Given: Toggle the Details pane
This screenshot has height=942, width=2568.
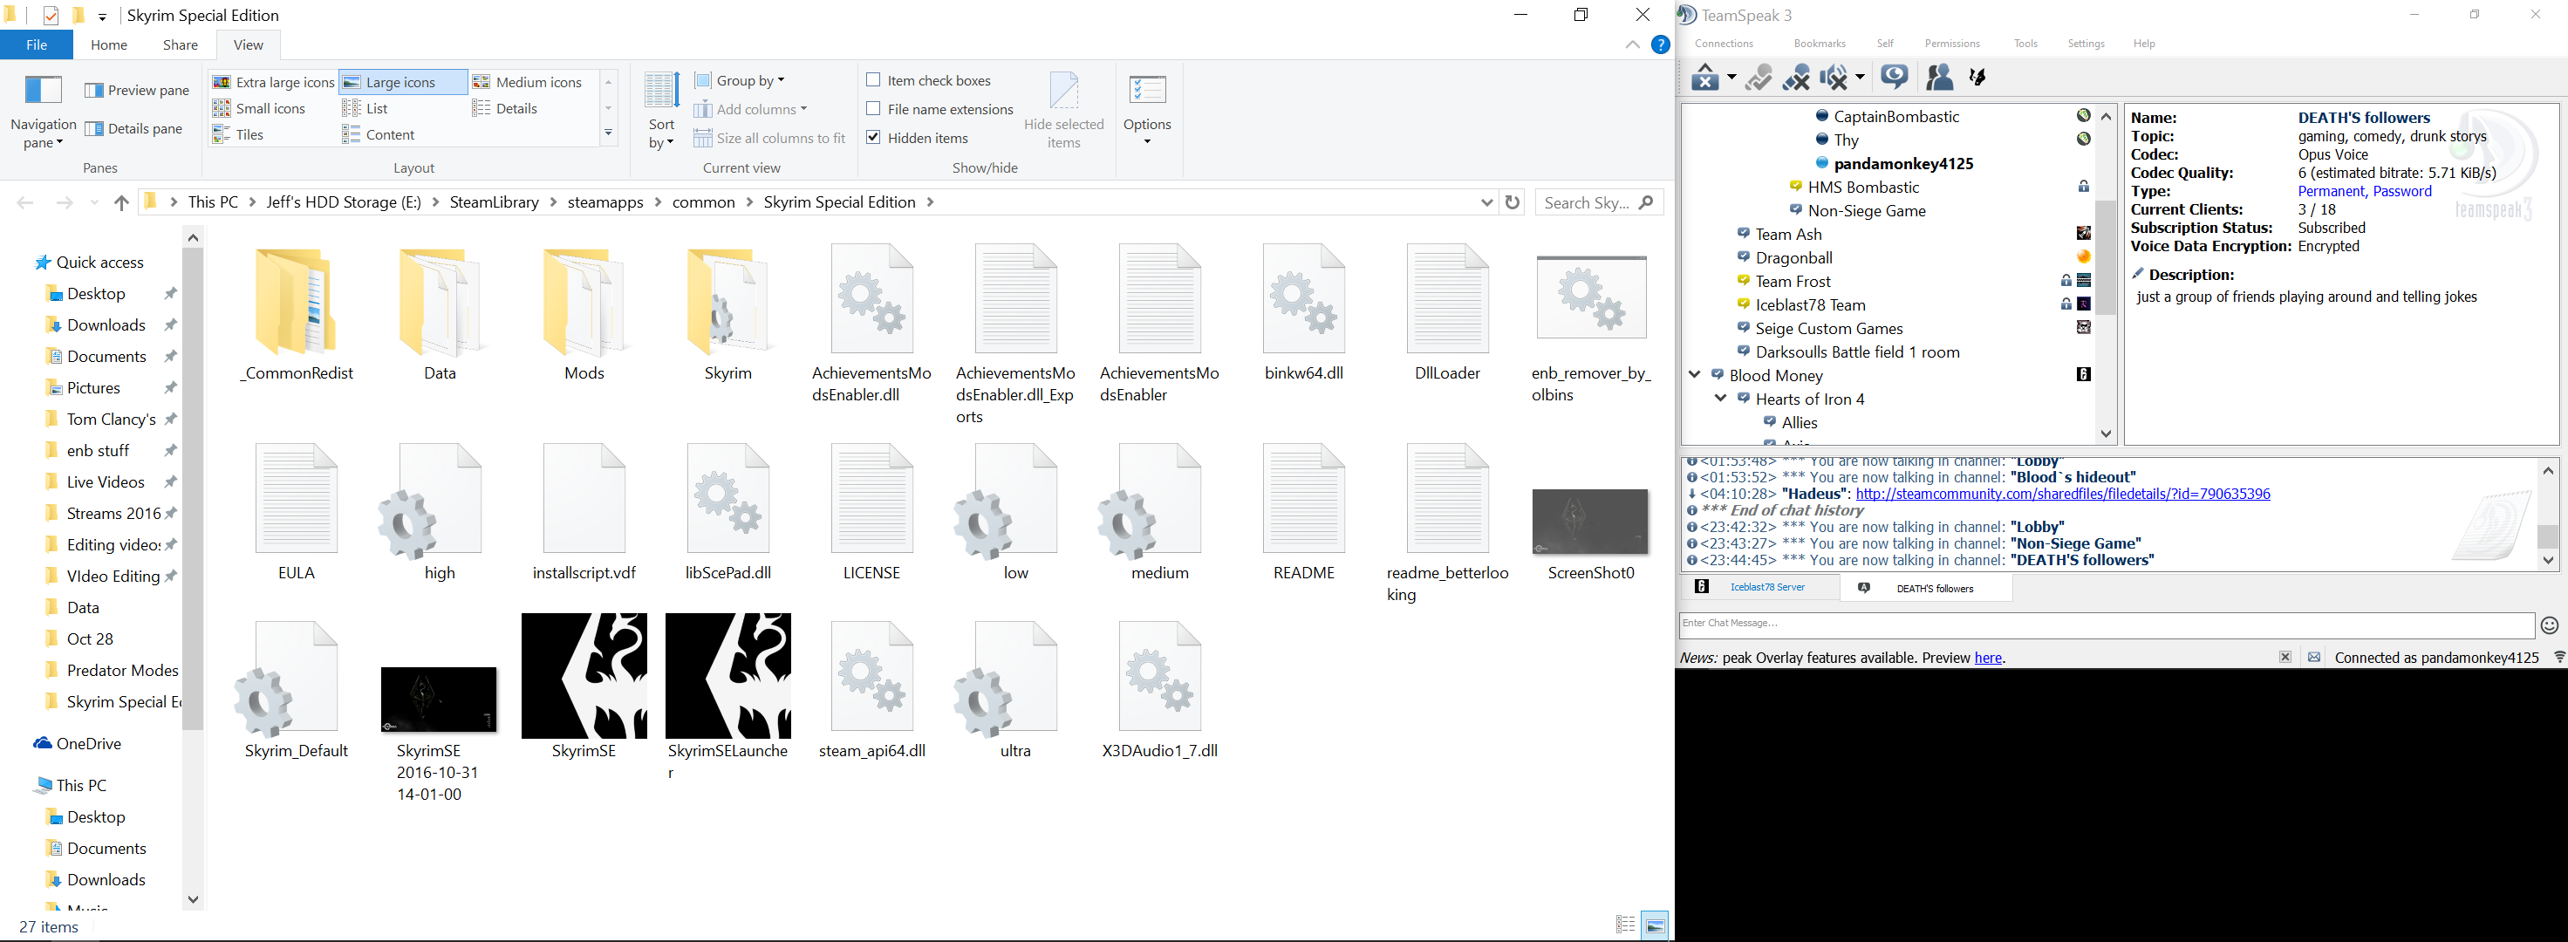Looking at the screenshot, I should point(133,128).
